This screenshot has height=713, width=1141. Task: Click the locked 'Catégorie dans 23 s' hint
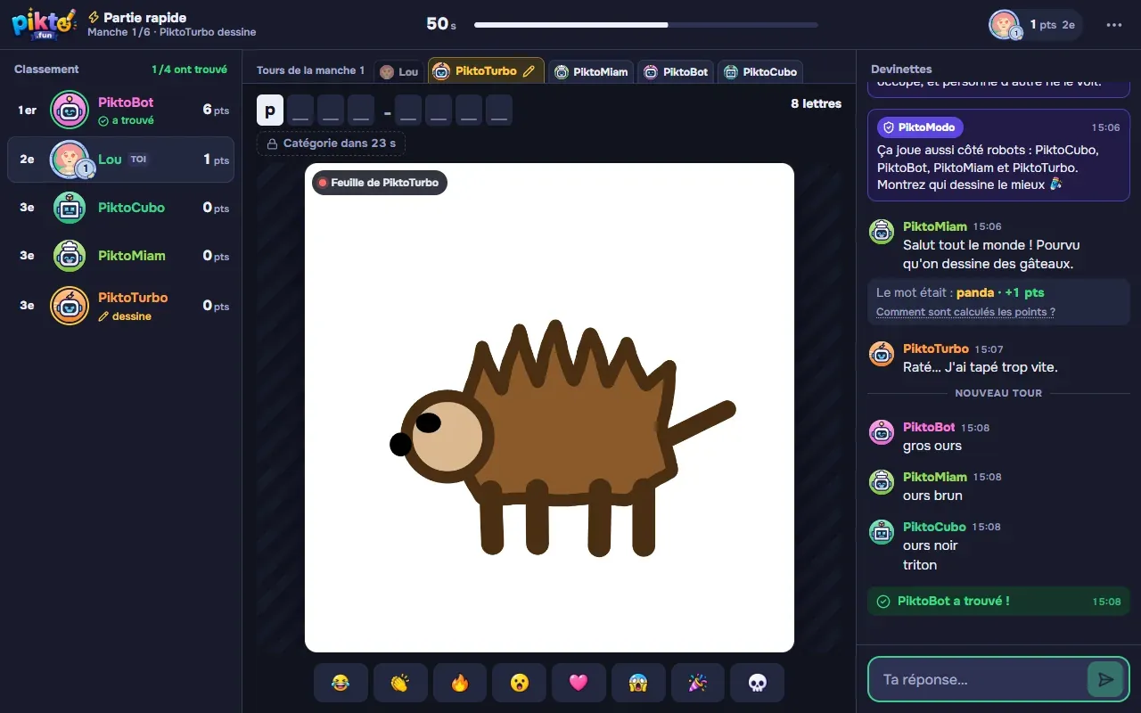[332, 143]
